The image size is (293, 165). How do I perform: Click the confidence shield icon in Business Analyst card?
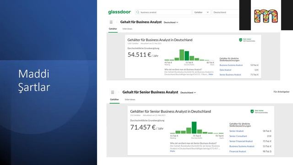click(x=241, y=40)
